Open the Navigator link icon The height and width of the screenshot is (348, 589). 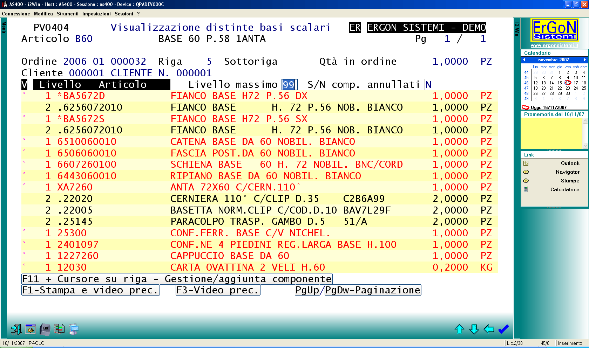(x=526, y=172)
